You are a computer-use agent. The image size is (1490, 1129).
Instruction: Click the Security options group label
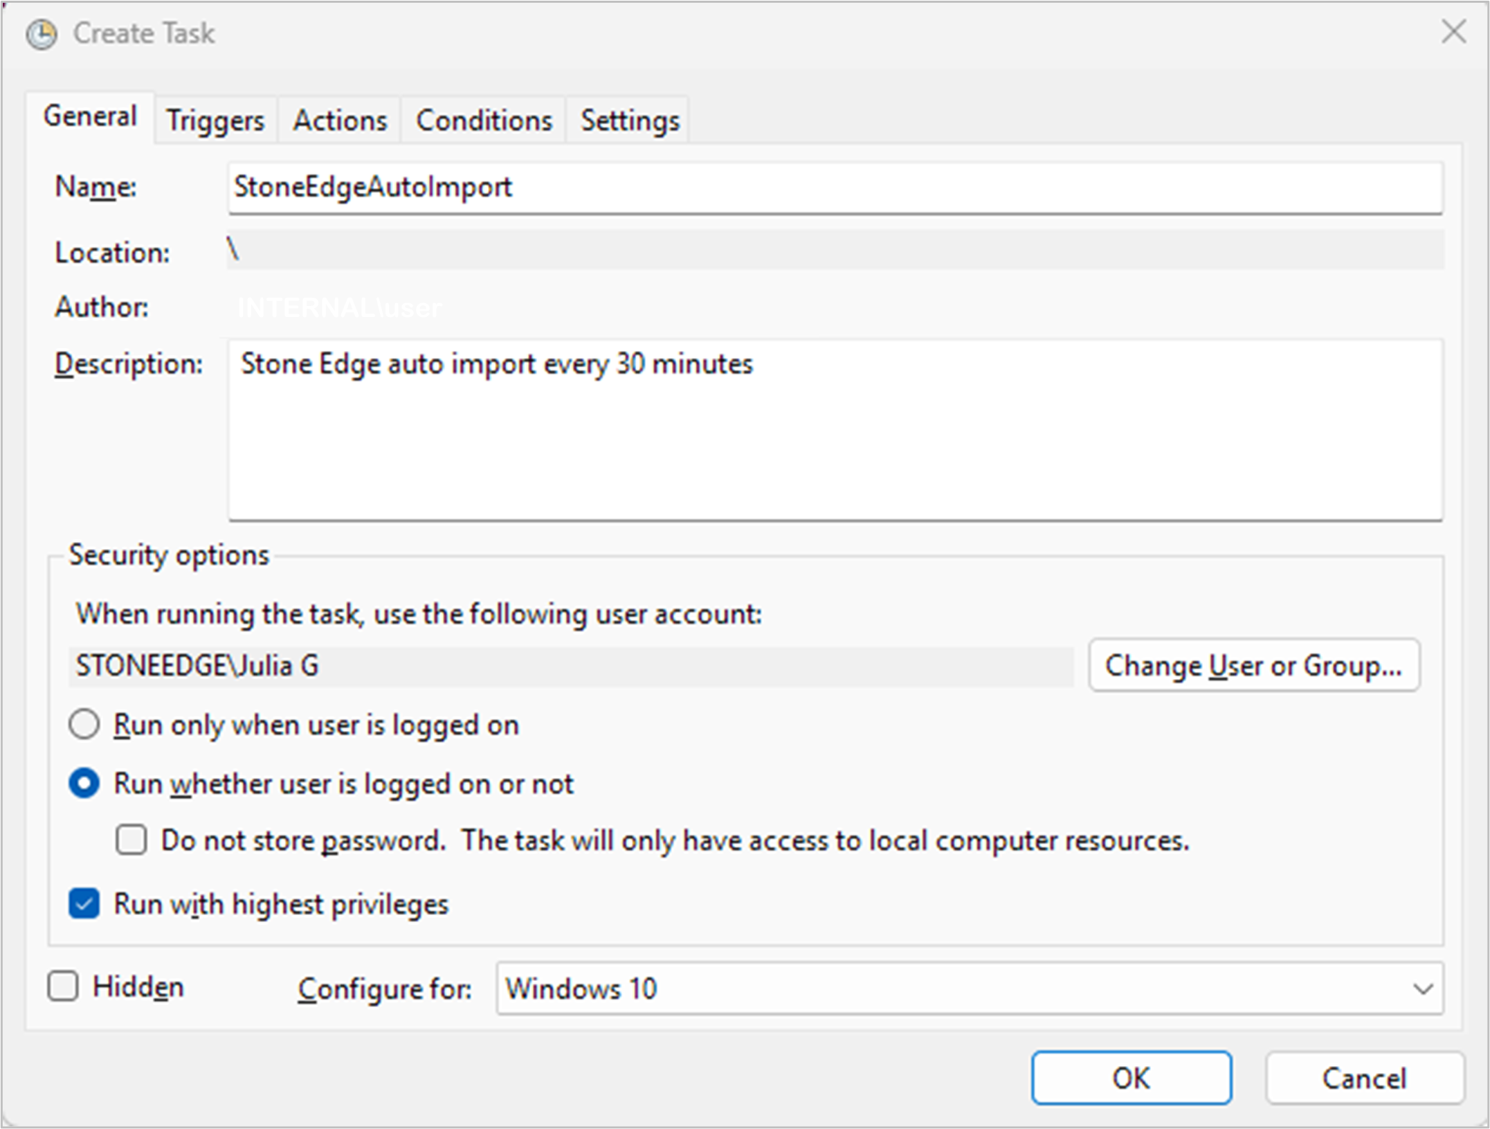[x=169, y=555]
